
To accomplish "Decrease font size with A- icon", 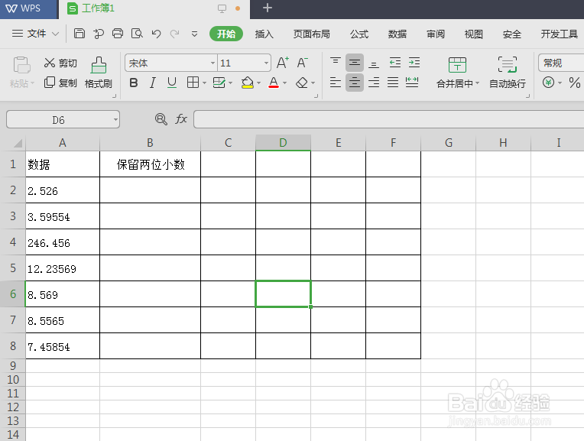I will click(303, 63).
